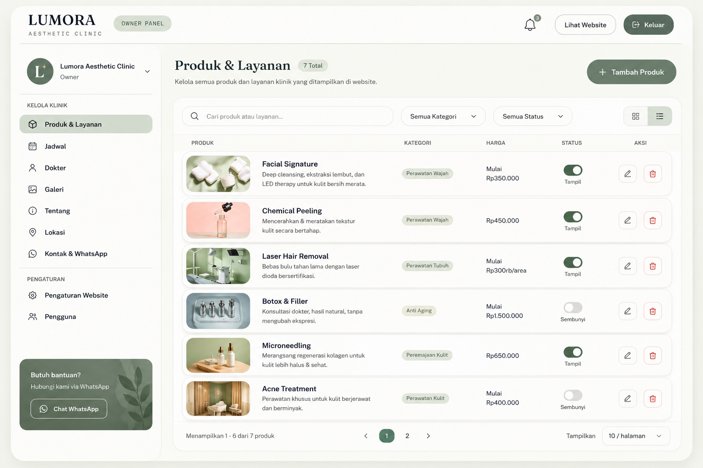
Task: Click the Chemical Peeling thumbnail image
Action: coord(218,220)
